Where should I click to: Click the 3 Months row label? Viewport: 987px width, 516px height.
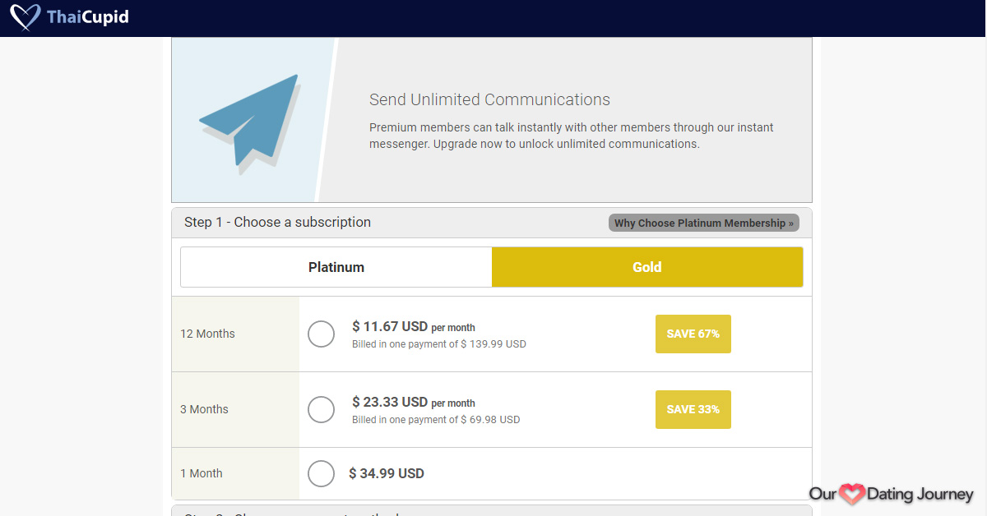(x=204, y=409)
